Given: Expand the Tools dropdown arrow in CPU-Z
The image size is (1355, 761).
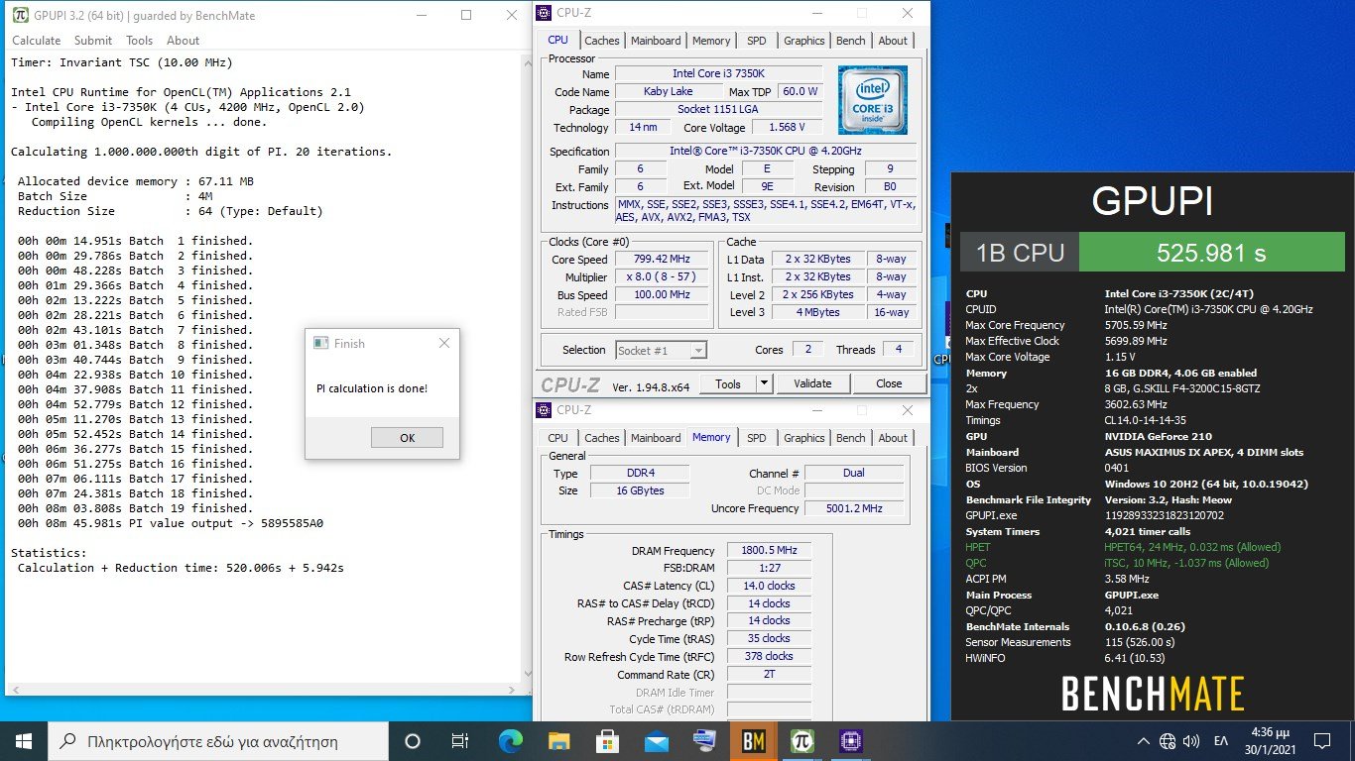Looking at the screenshot, I should coord(764,383).
